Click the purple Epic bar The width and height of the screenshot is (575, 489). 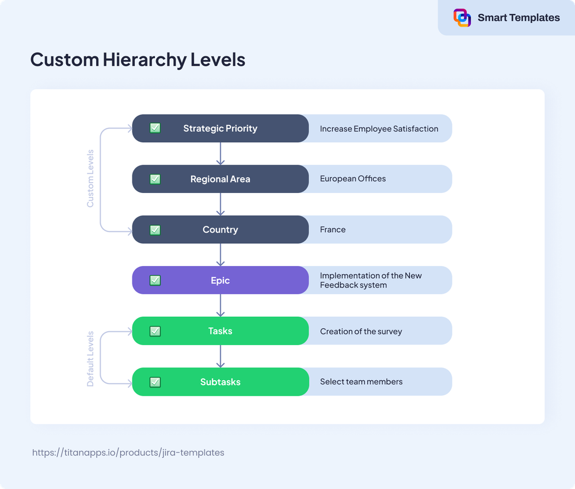(x=220, y=280)
